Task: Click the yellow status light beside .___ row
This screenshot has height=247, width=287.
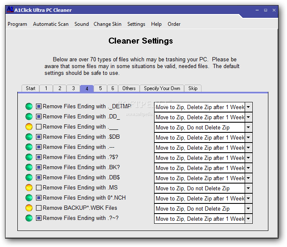Action: (29, 127)
